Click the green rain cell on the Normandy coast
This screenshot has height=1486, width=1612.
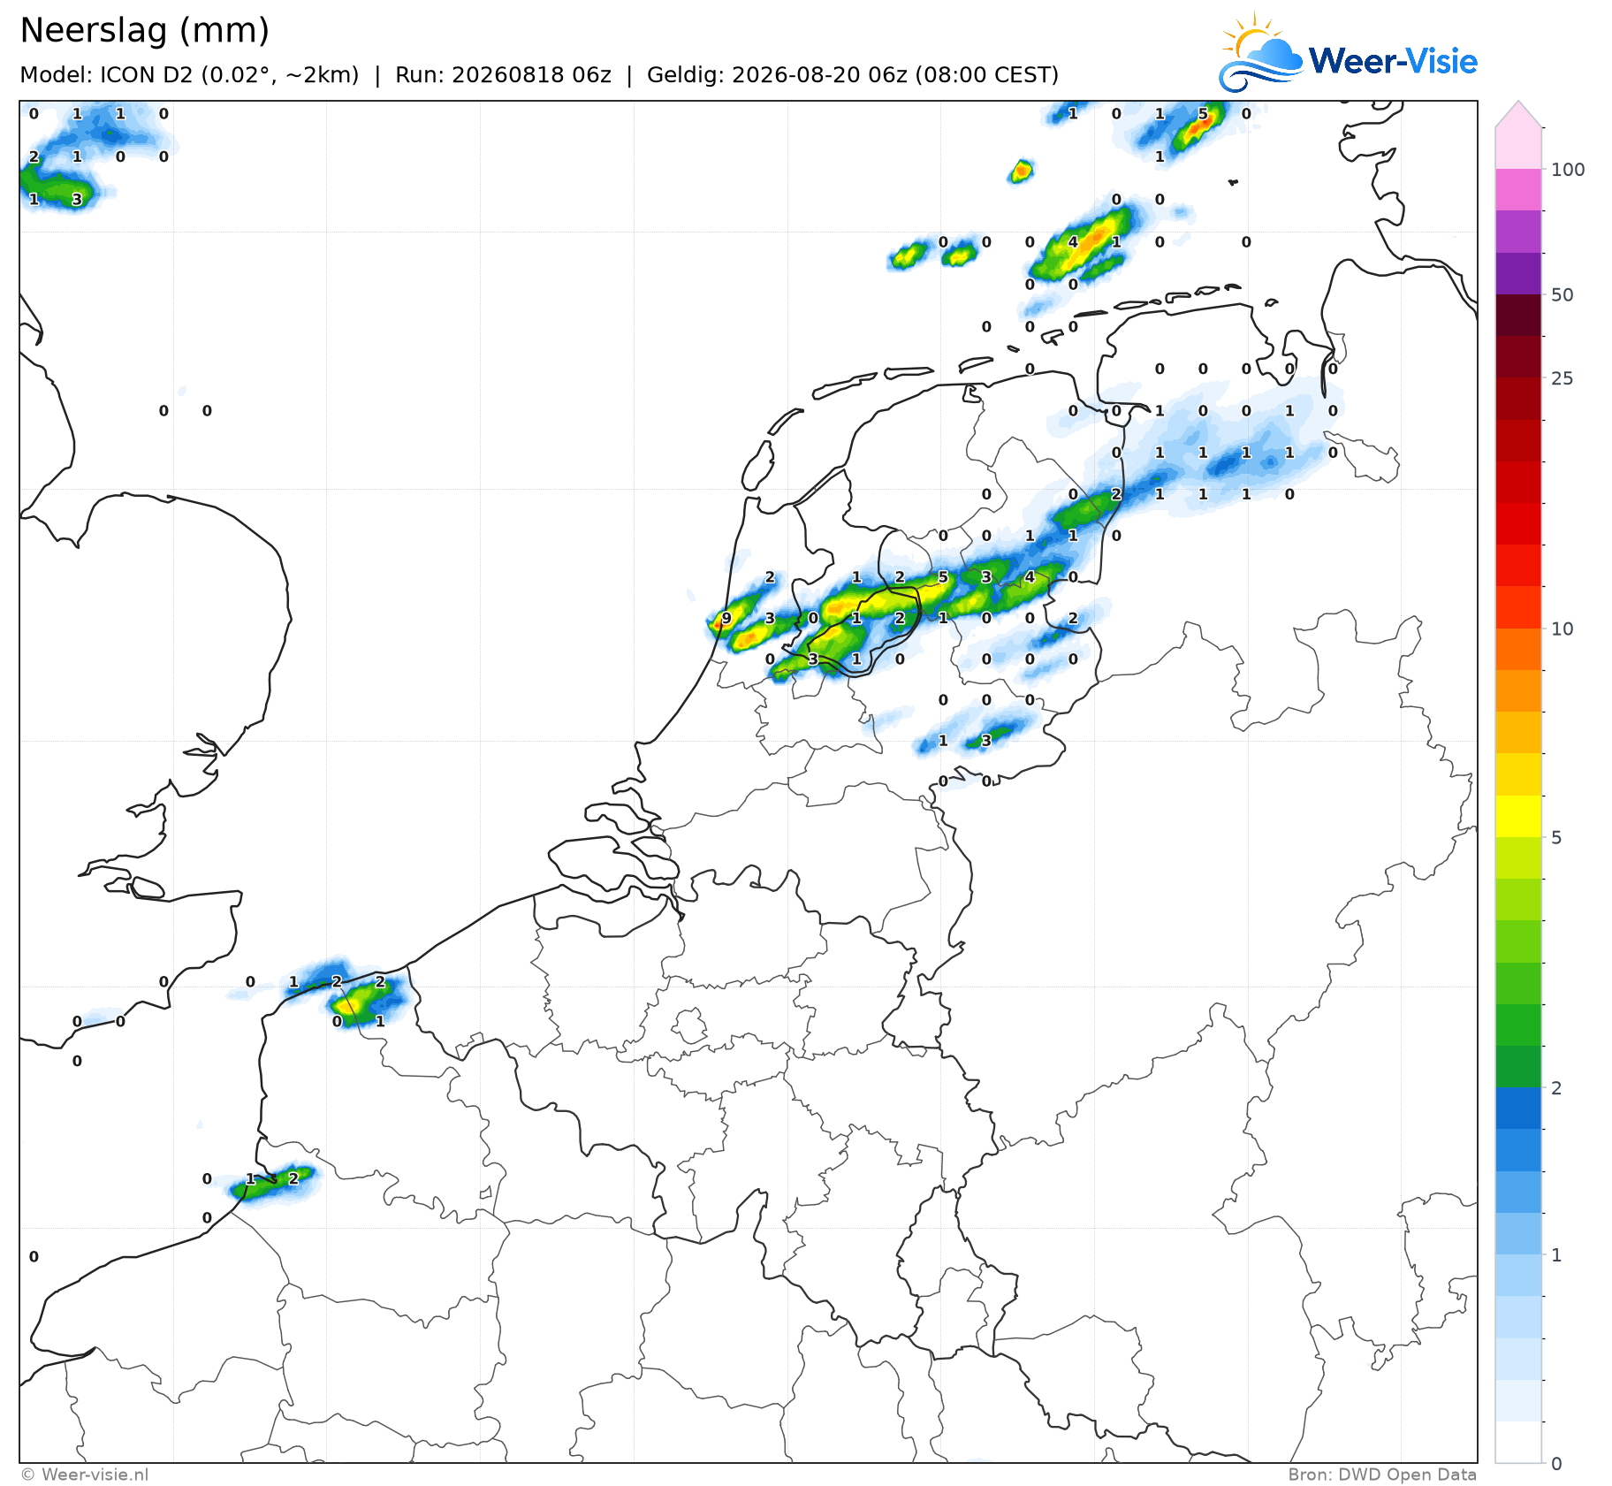coord(270,1182)
